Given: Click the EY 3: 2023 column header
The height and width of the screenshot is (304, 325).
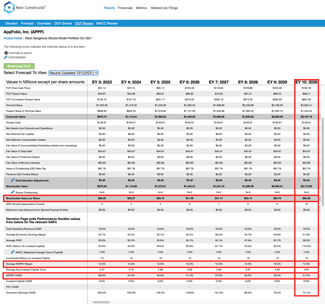Looking at the screenshot, I should pyautogui.click(x=102, y=82).
